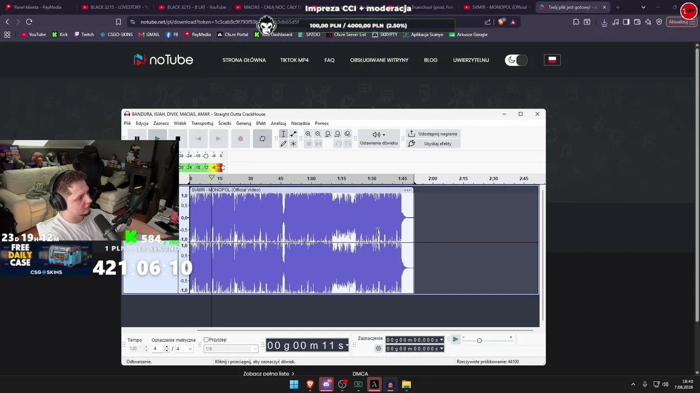Go to STRONA GŁÓWNA on noTube
Viewport: 700px width, 393px height.
244,60
